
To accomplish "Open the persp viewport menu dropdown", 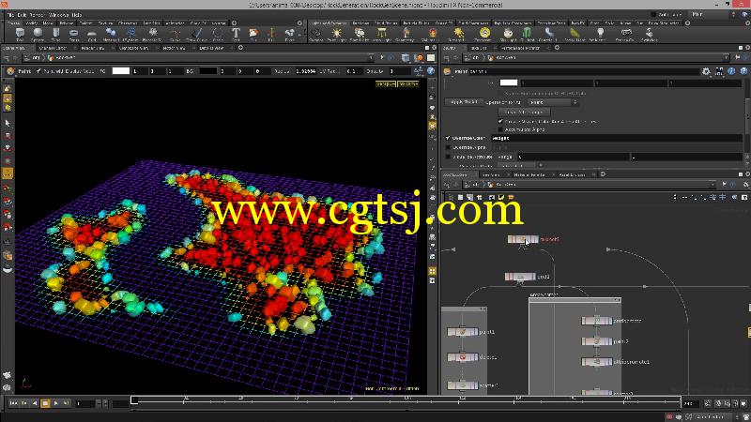I will tap(386, 83).
